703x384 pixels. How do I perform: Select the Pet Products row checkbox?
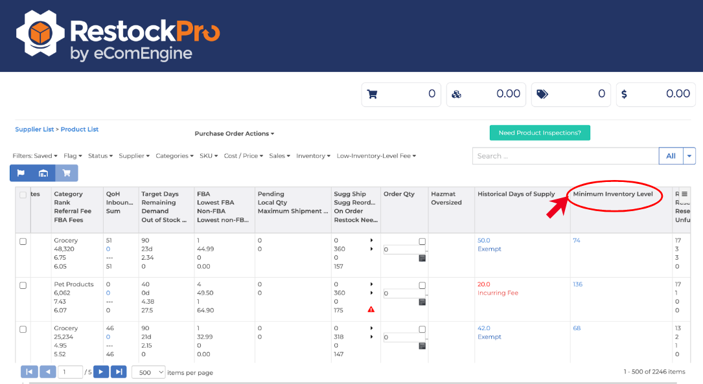pos(23,286)
